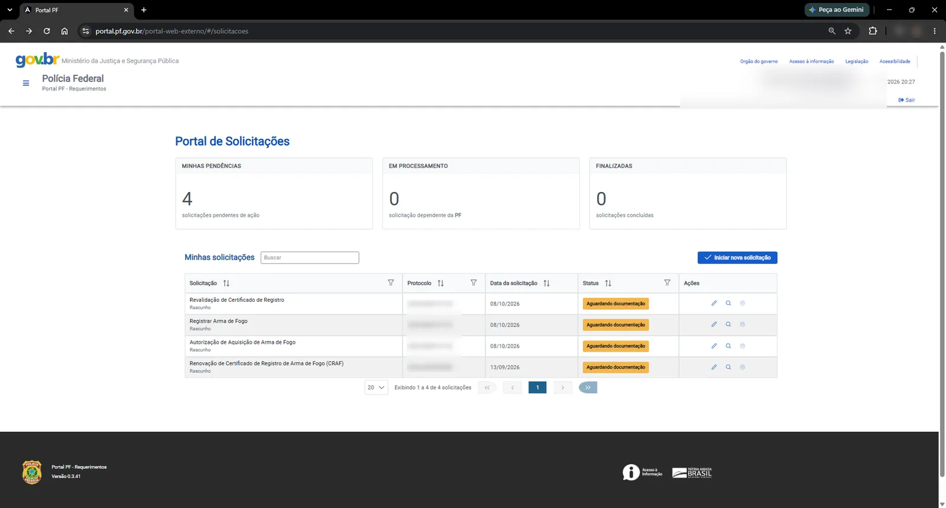Start a new request with Iniciar nova solicitação

point(737,258)
